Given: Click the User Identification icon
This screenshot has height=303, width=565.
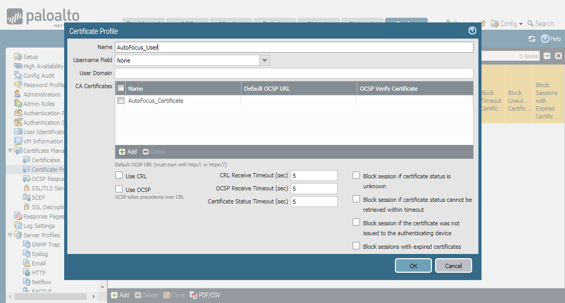Looking at the screenshot, I should coord(18,131).
